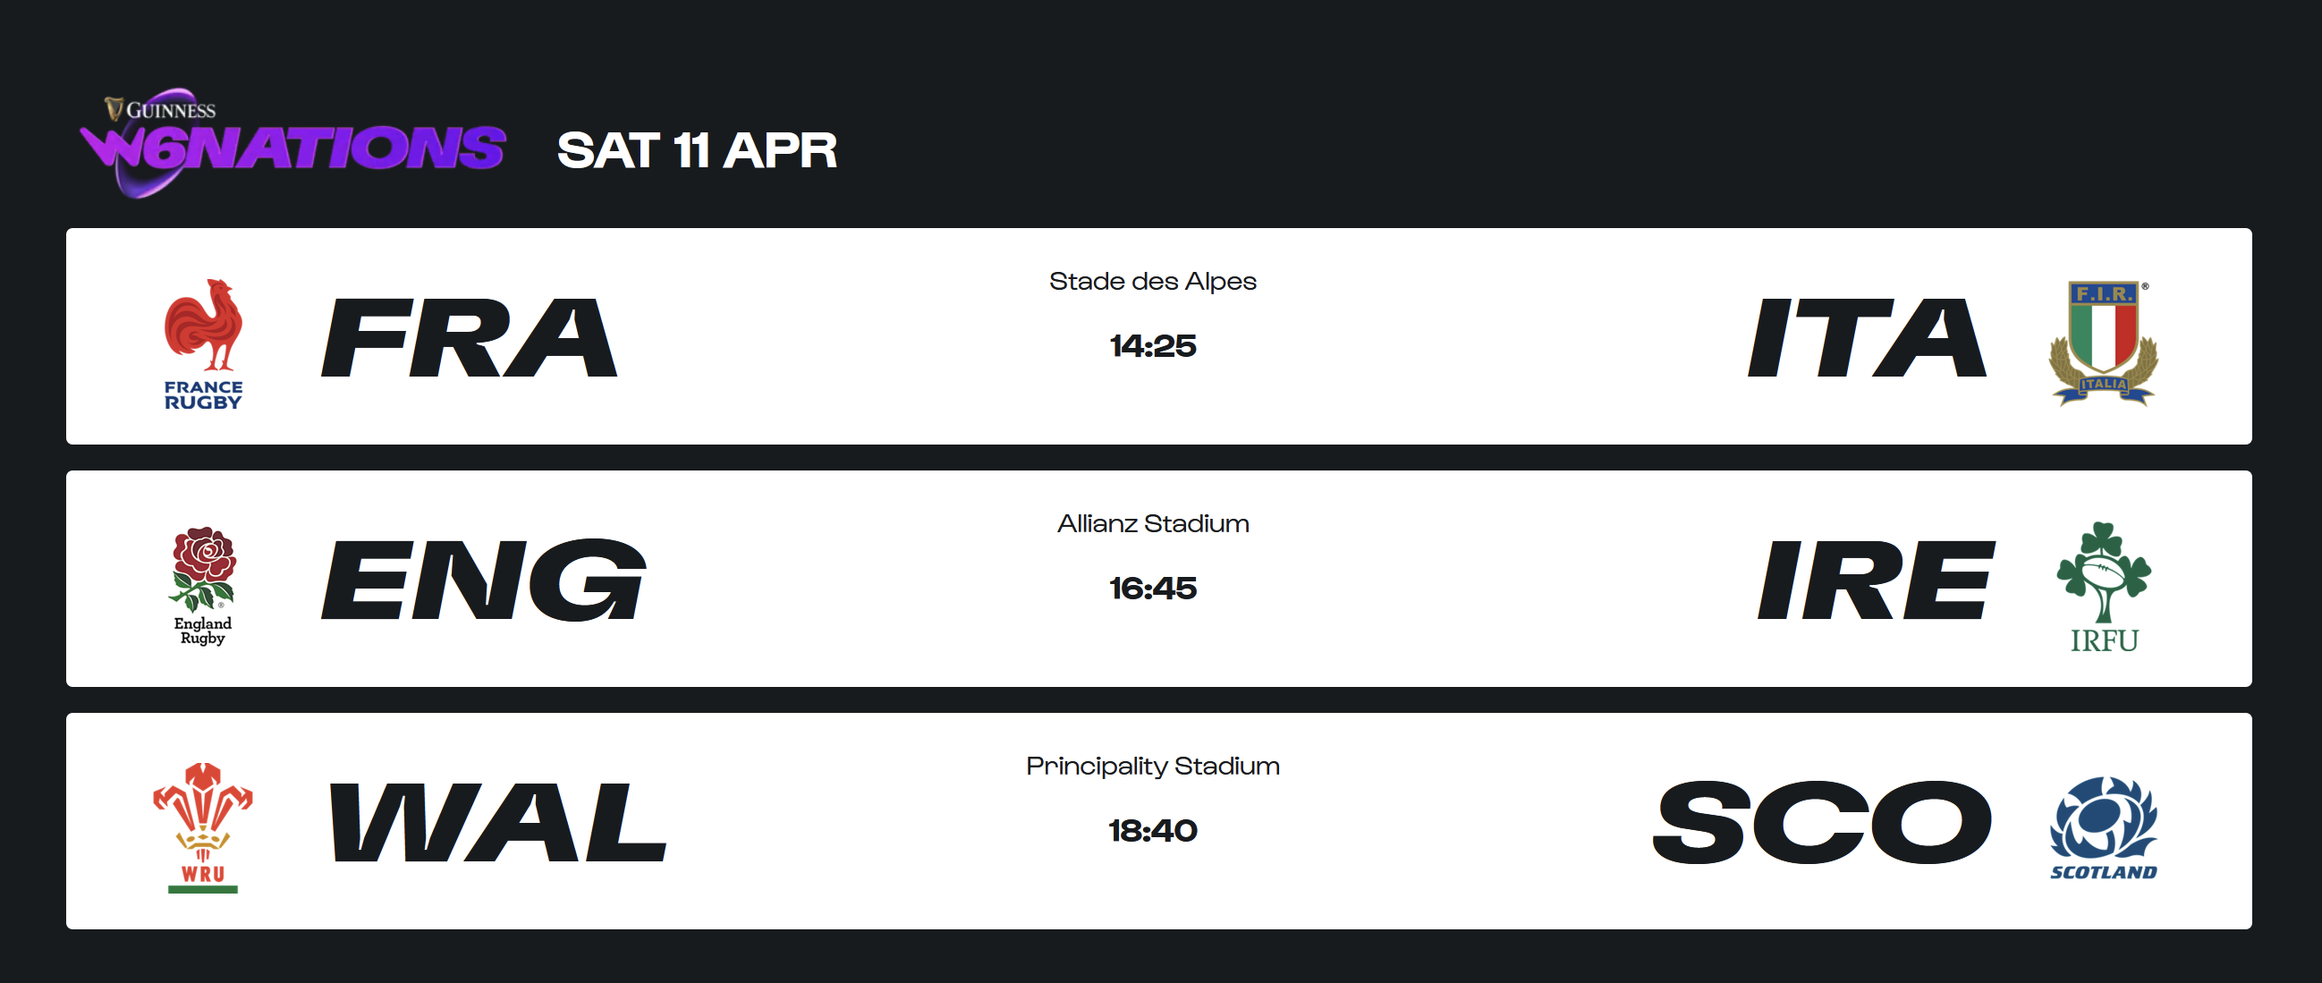Click the WRU three feathers crest

[x=204, y=827]
